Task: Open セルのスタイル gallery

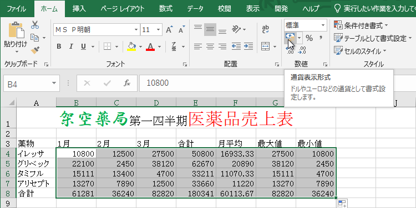Action: [361, 51]
